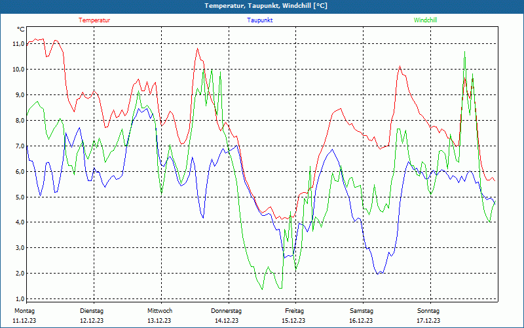Click the Dienstag day label

coord(92,311)
